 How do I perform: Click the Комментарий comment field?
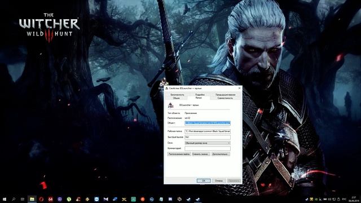pos(208,148)
